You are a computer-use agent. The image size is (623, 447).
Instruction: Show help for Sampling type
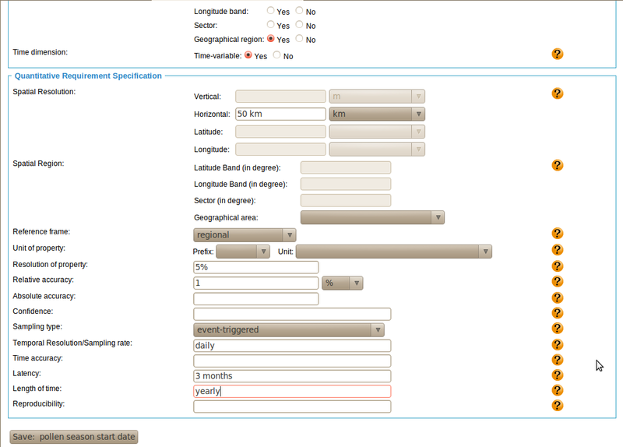(557, 329)
